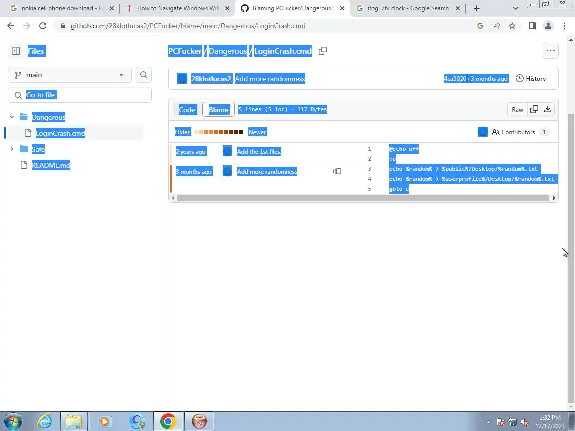Open a new browser tab

coord(476,8)
